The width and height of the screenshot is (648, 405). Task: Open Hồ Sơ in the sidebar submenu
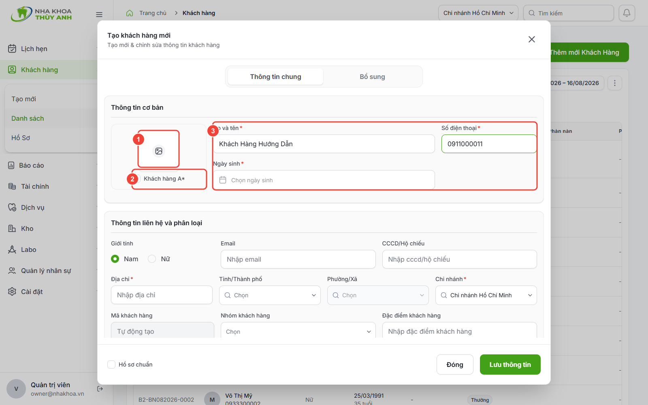coord(51,138)
